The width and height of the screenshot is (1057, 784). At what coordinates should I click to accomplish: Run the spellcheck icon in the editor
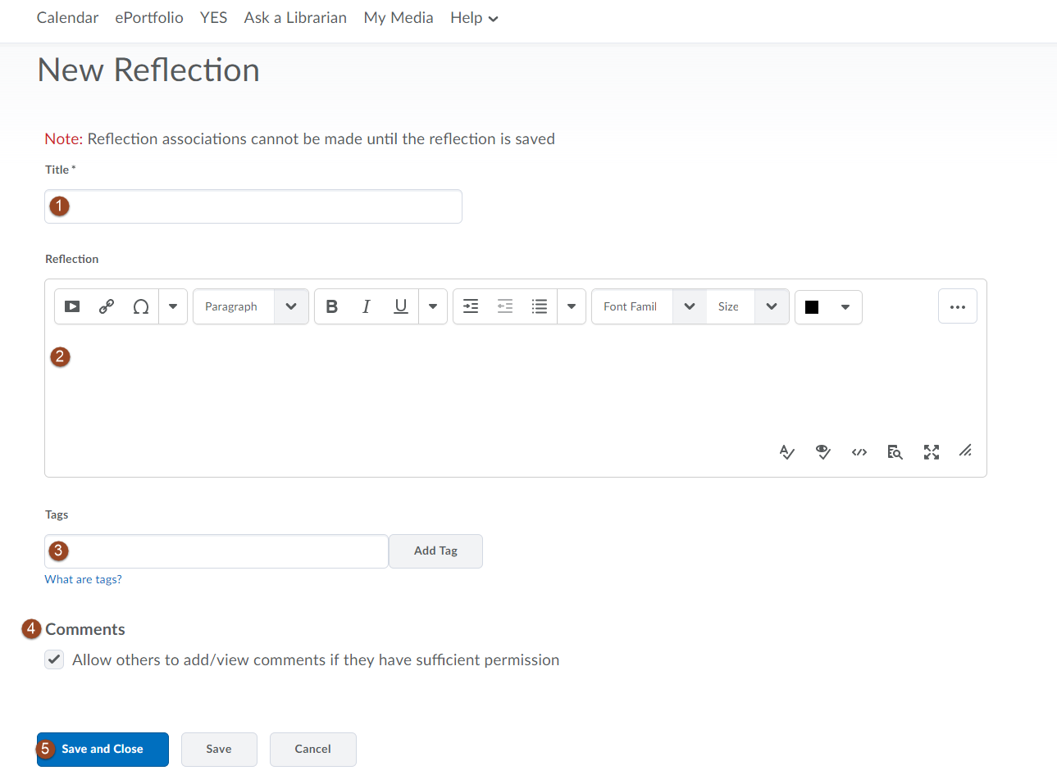point(787,452)
